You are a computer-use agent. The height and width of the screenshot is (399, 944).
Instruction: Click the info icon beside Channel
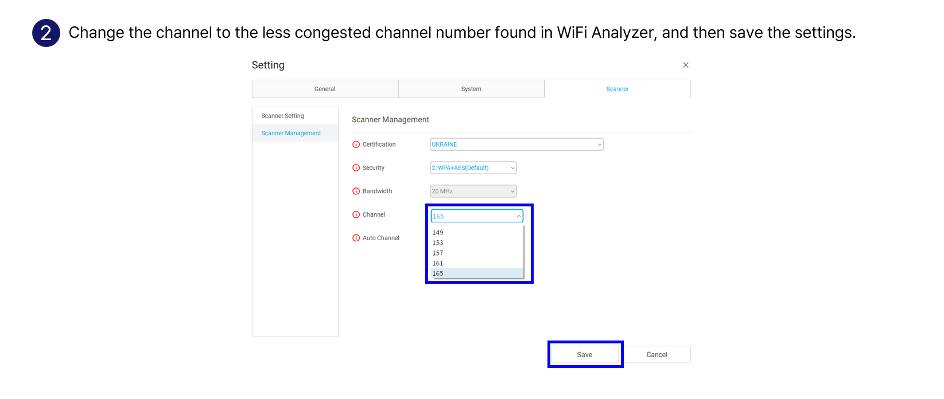pyautogui.click(x=356, y=214)
